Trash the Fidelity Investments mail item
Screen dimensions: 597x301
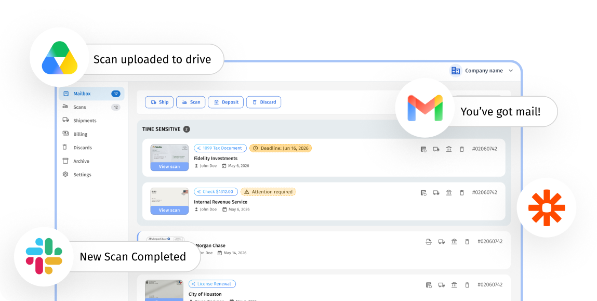click(462, 149)
